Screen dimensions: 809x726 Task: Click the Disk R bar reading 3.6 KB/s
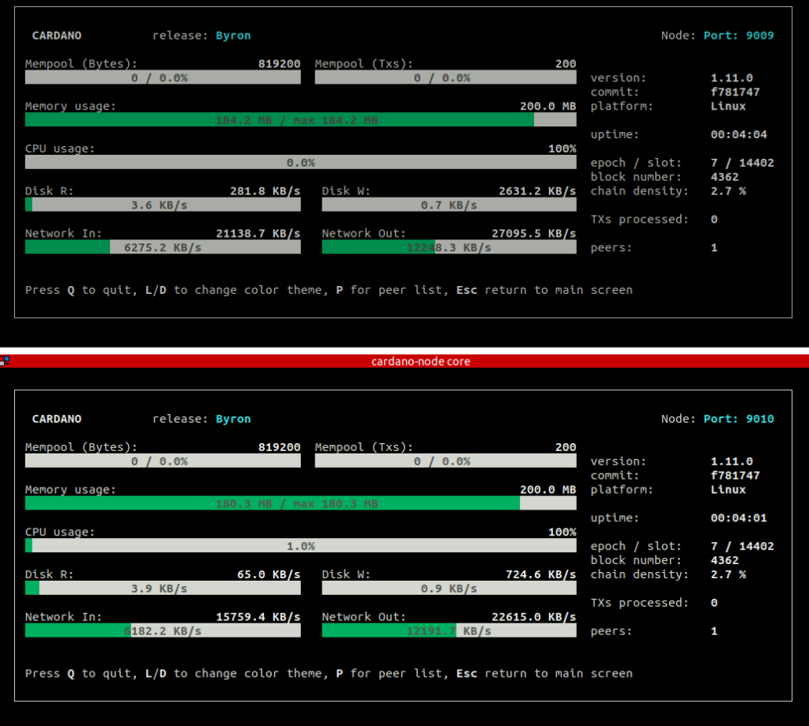pos(163,205)
